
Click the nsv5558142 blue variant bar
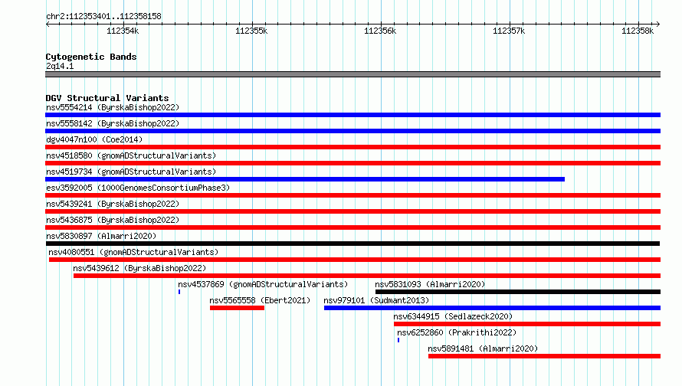point(352,131)
